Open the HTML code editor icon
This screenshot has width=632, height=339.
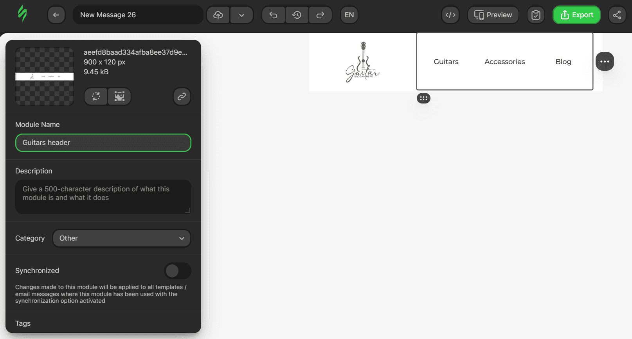(x=450, y=15)
